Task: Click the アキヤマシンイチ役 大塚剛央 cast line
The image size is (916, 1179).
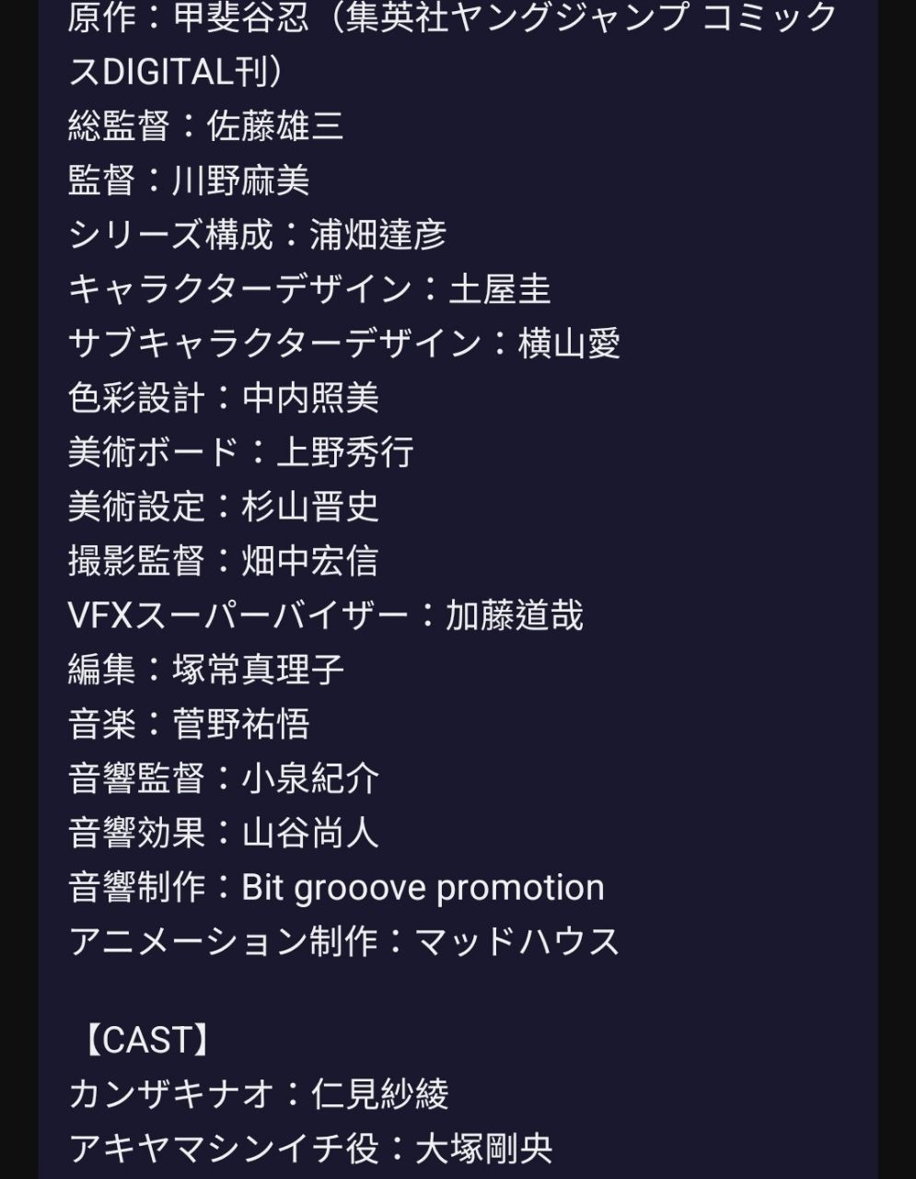Action: [310, 1149]
